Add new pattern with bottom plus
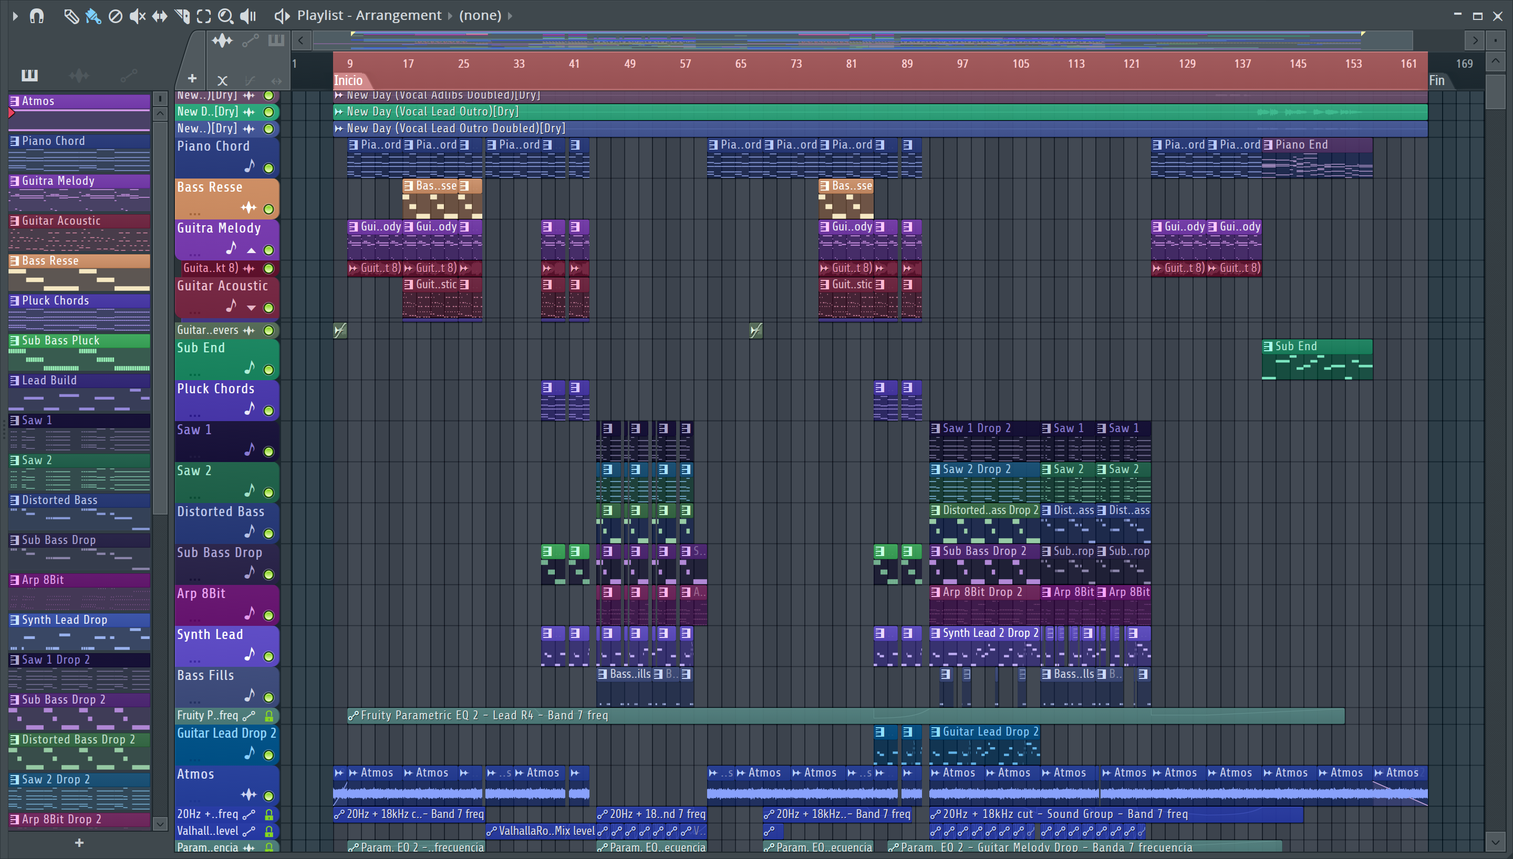This screenshot has width=1513, height=859. tap(79, 843)
